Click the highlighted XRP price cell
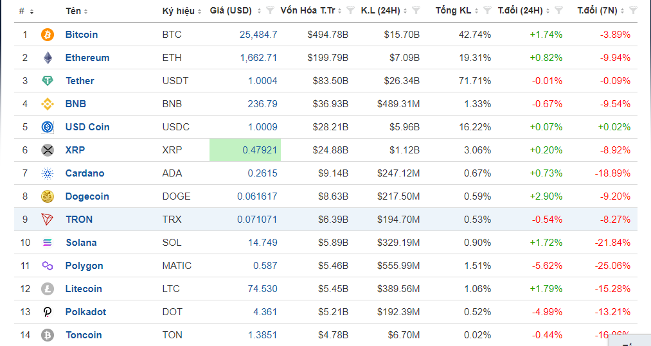 [245, 150]
